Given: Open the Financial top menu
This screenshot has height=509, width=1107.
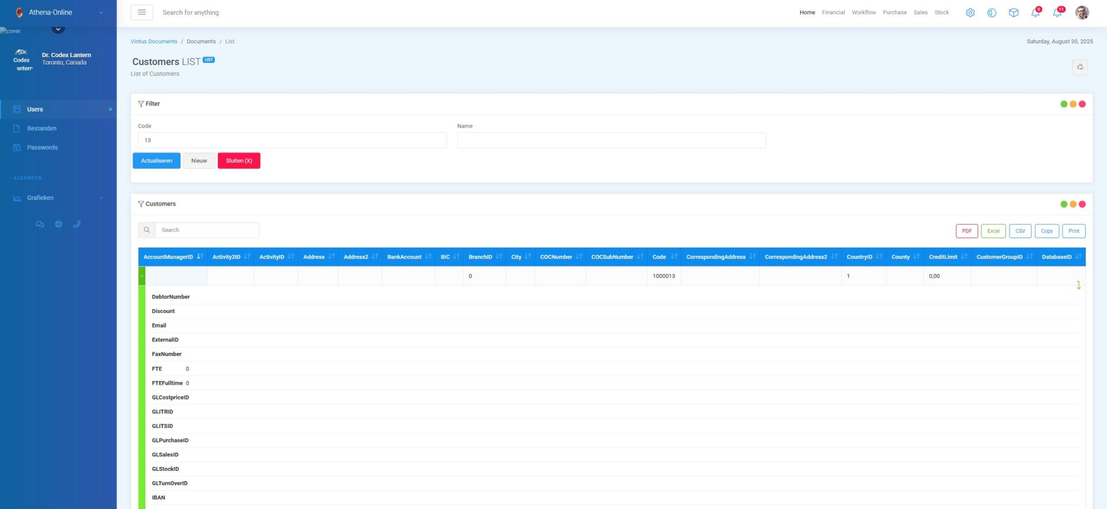Looking at the screenshot, I should 833,13.
